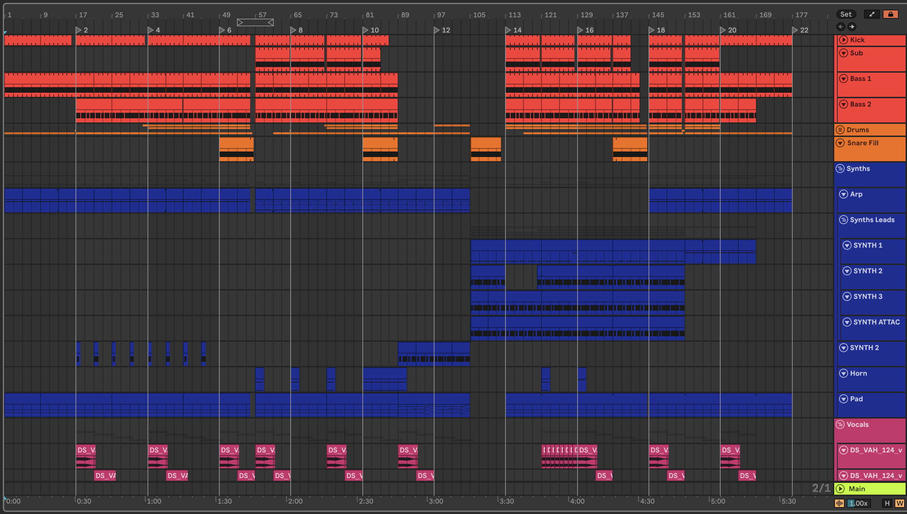The image size is (907, 514).
Task: Collapse the Synths group track
Action: [x=840, y=168]
